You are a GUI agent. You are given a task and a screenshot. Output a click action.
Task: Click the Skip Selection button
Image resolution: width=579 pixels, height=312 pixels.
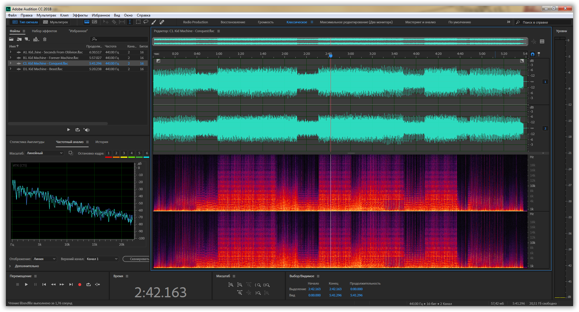point(97,285)
